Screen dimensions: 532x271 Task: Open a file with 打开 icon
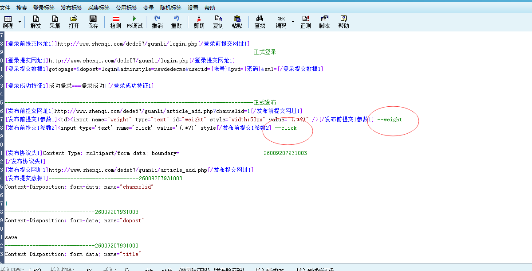point(74,22)
